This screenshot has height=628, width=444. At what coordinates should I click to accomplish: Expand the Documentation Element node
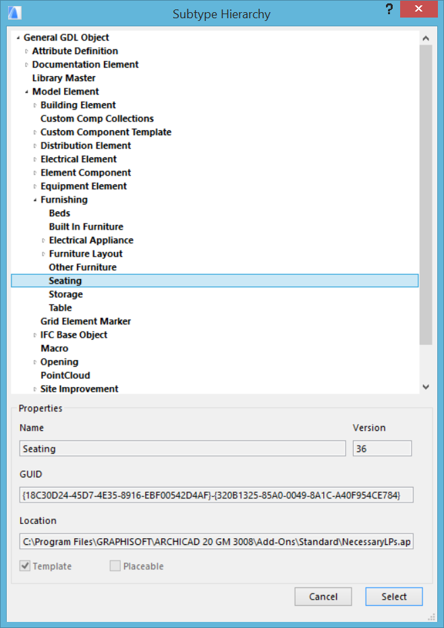point(26,65)
